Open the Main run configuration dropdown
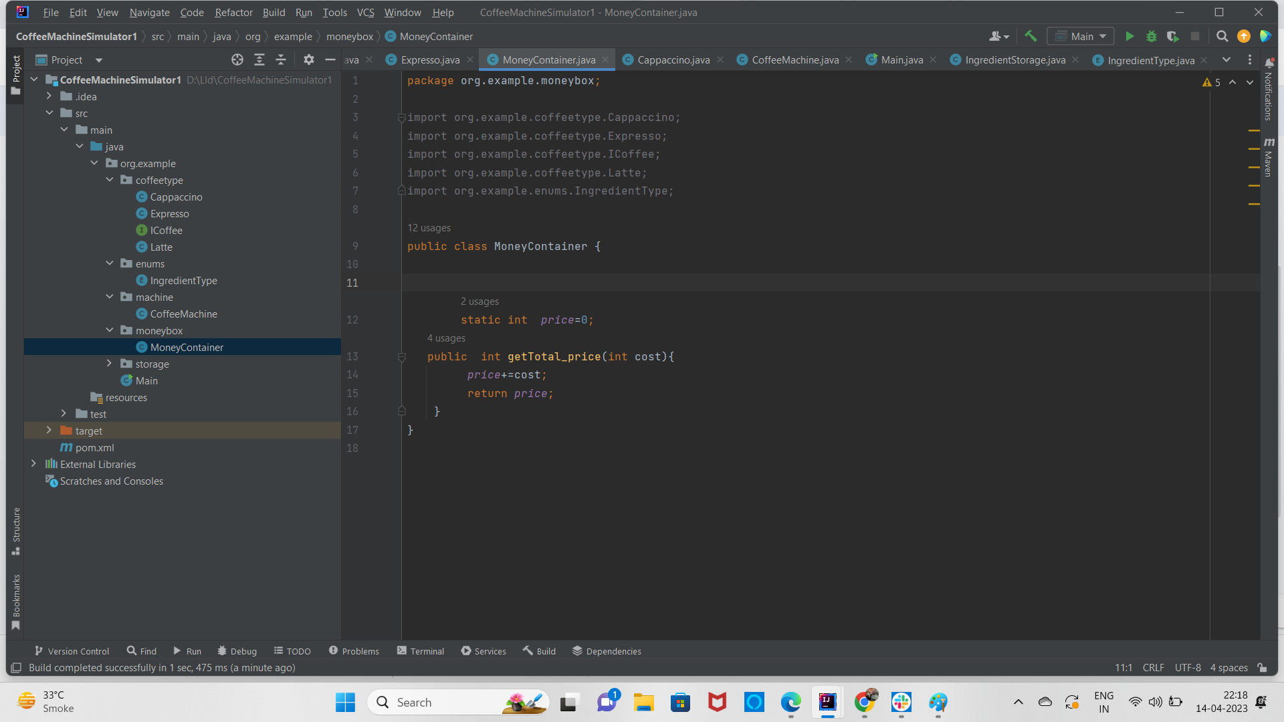Screen dimensions: 1284x722 point(1081,36)
